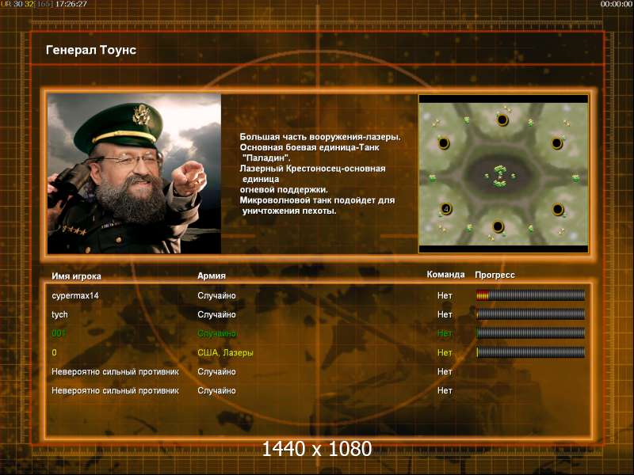Click the 'огневой поддержки.' line
Viewport: 634px width, 475px height.
click(x=284, y=189)
